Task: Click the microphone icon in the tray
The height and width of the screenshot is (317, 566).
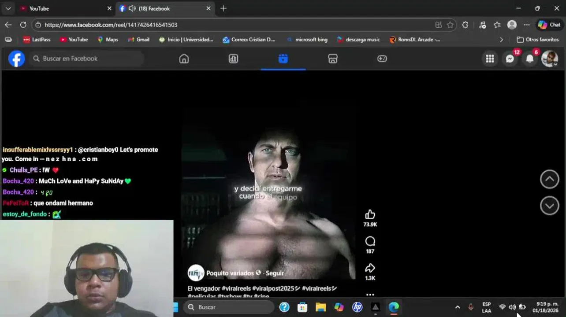Action: point(471,307)
